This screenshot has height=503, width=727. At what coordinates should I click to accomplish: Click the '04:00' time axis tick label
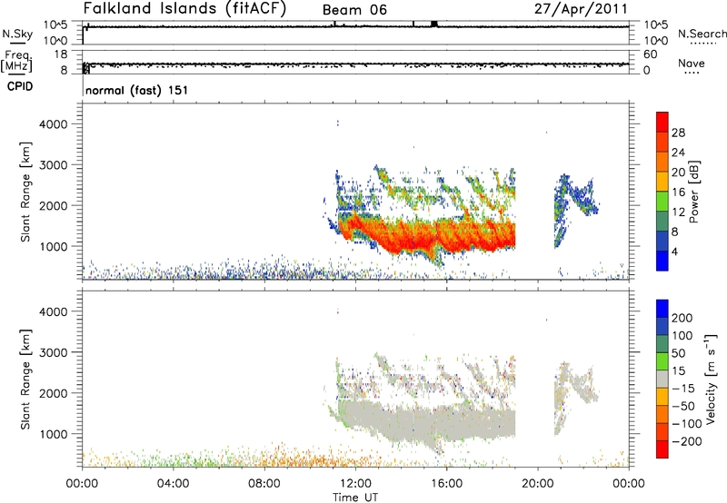point(174,484)
